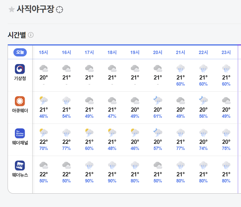The image size is (241, 207).
Task: Click 웨더채널 75% precipitation at 23시
Action: coord(226,149)
